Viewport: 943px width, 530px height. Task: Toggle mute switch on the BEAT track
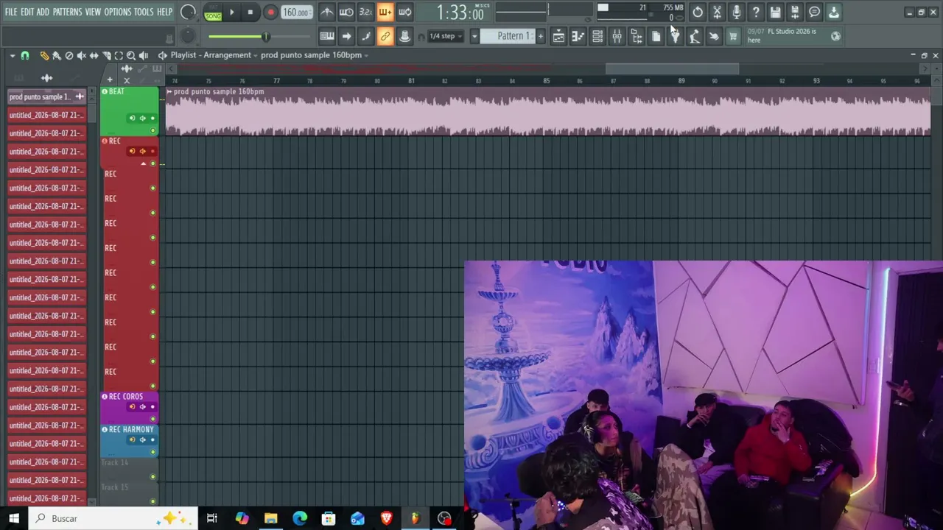pyautogui.click(x=153, y=131)
